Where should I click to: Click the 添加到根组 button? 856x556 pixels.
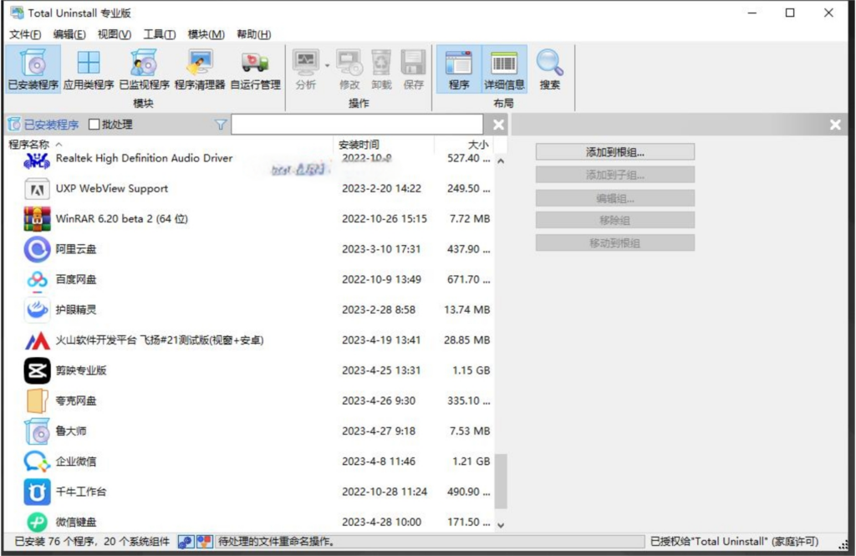[x=614, y=152]
